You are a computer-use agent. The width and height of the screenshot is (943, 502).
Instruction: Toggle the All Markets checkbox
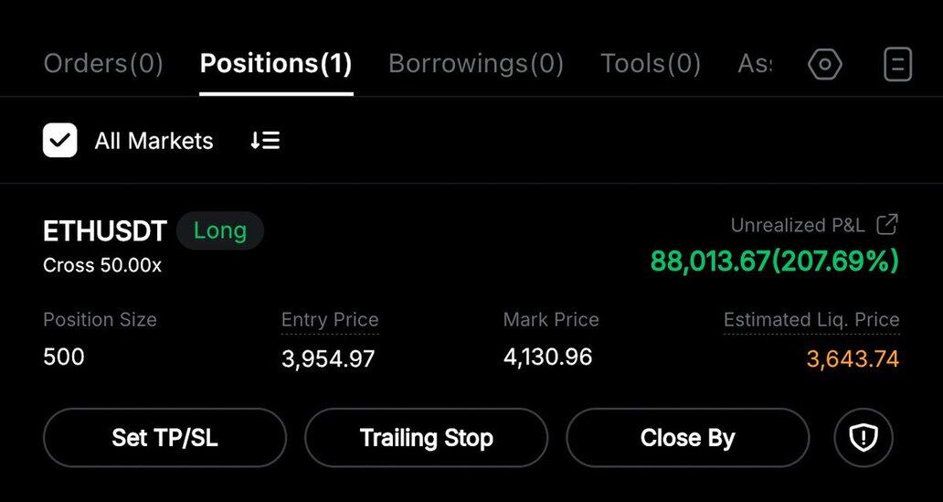click(x=60, y=141)
